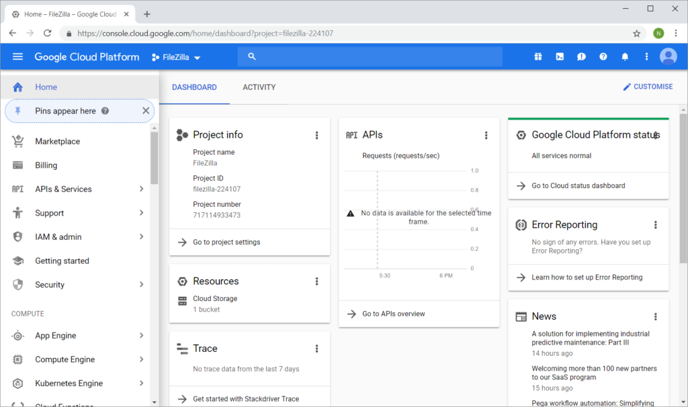Expand the APIs & Services submenu arrow

(x=141, y=189)
